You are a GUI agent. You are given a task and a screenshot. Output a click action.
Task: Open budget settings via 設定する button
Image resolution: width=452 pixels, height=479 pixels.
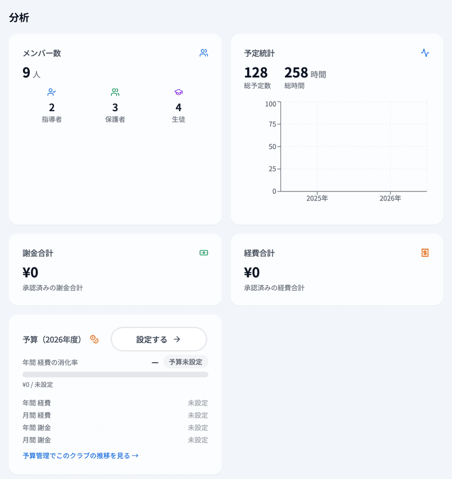[159, 339]
